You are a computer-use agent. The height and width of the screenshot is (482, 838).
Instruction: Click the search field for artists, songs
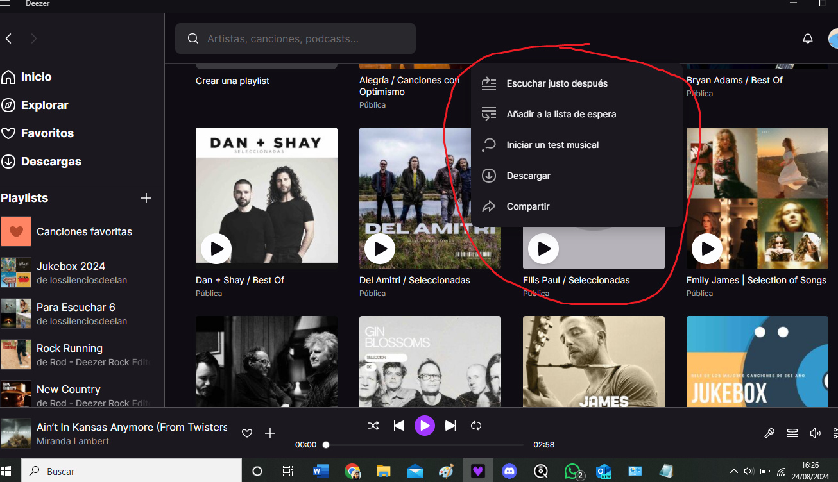295,38
